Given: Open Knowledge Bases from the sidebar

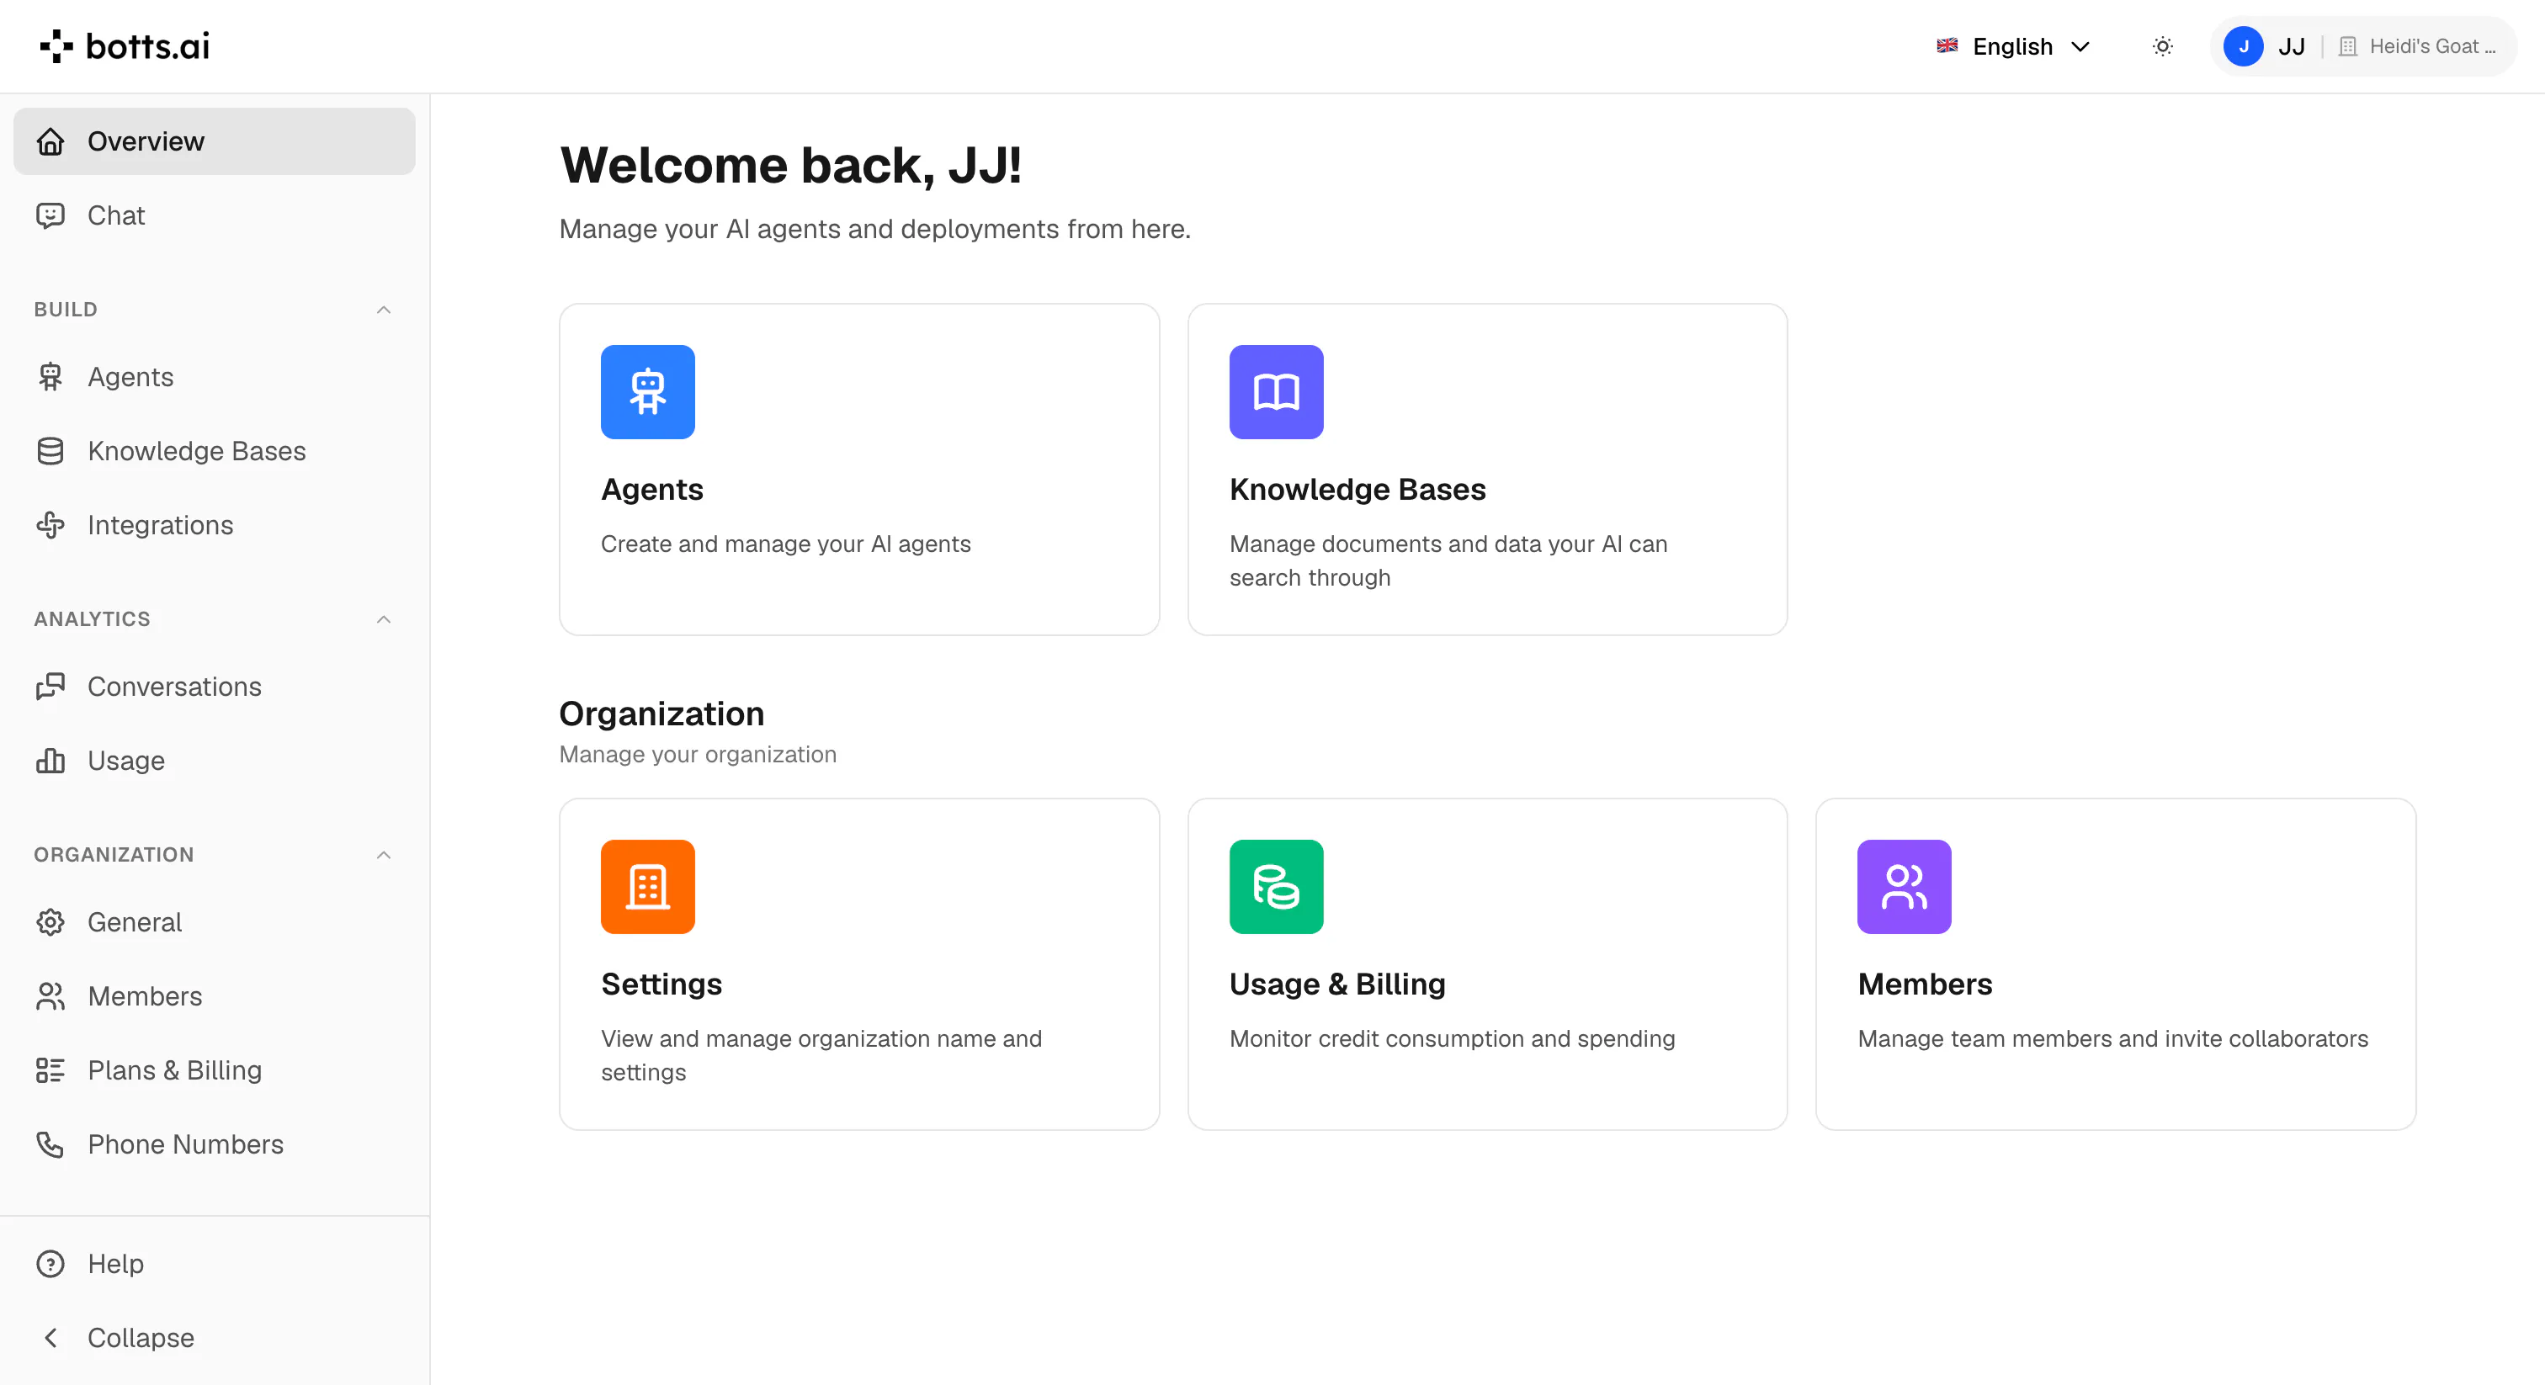Looking at the screenshot, I should tap(215, 452).
